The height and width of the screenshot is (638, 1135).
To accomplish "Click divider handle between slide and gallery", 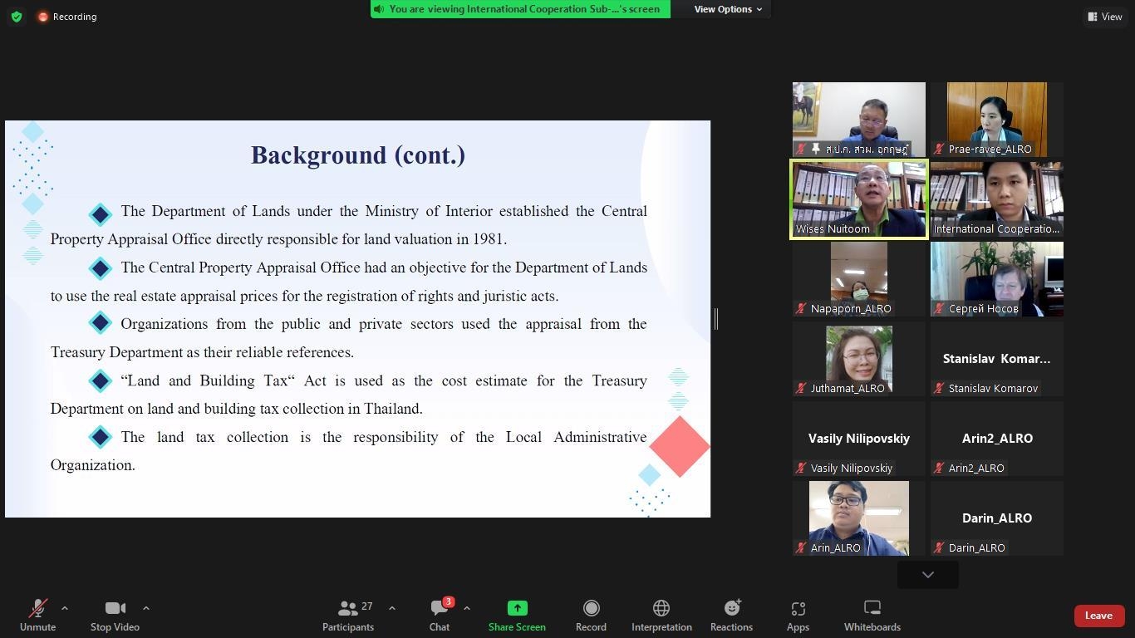I will tap(715, 318).
